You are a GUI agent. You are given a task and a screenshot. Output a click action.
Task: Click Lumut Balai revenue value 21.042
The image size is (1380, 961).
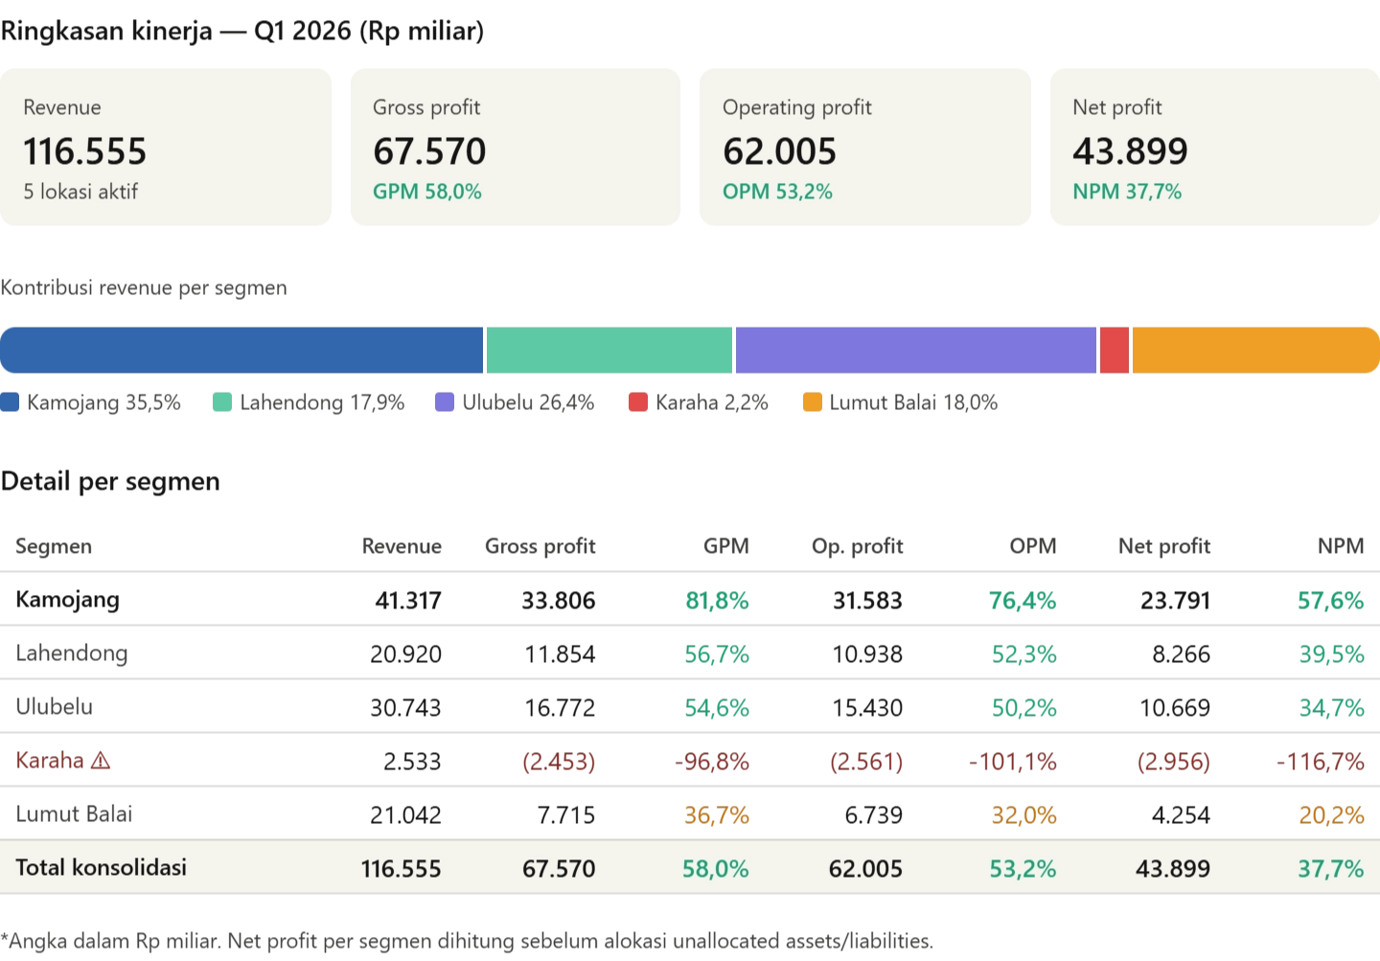pyautogui.click(x=406, y=815)
